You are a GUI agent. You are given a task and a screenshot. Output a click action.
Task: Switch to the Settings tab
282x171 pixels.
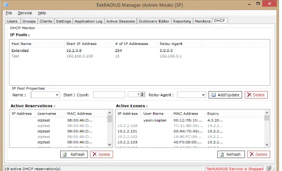63,21
